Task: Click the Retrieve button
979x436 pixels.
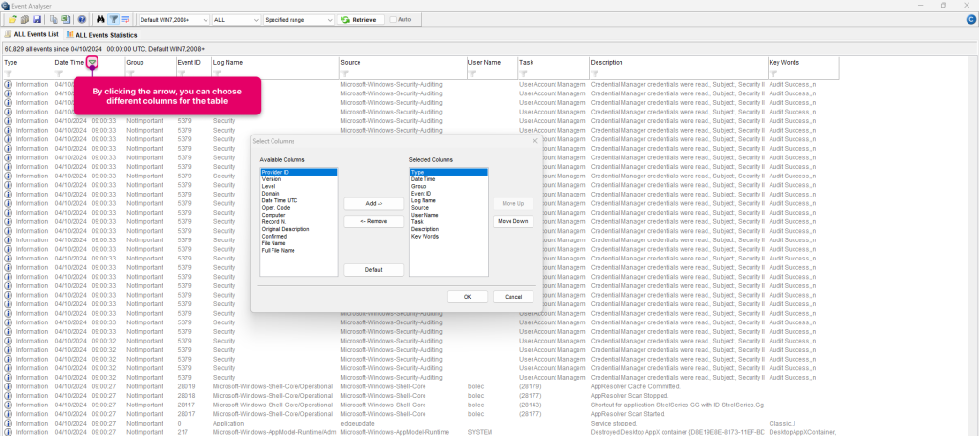Action: point(360,20)
